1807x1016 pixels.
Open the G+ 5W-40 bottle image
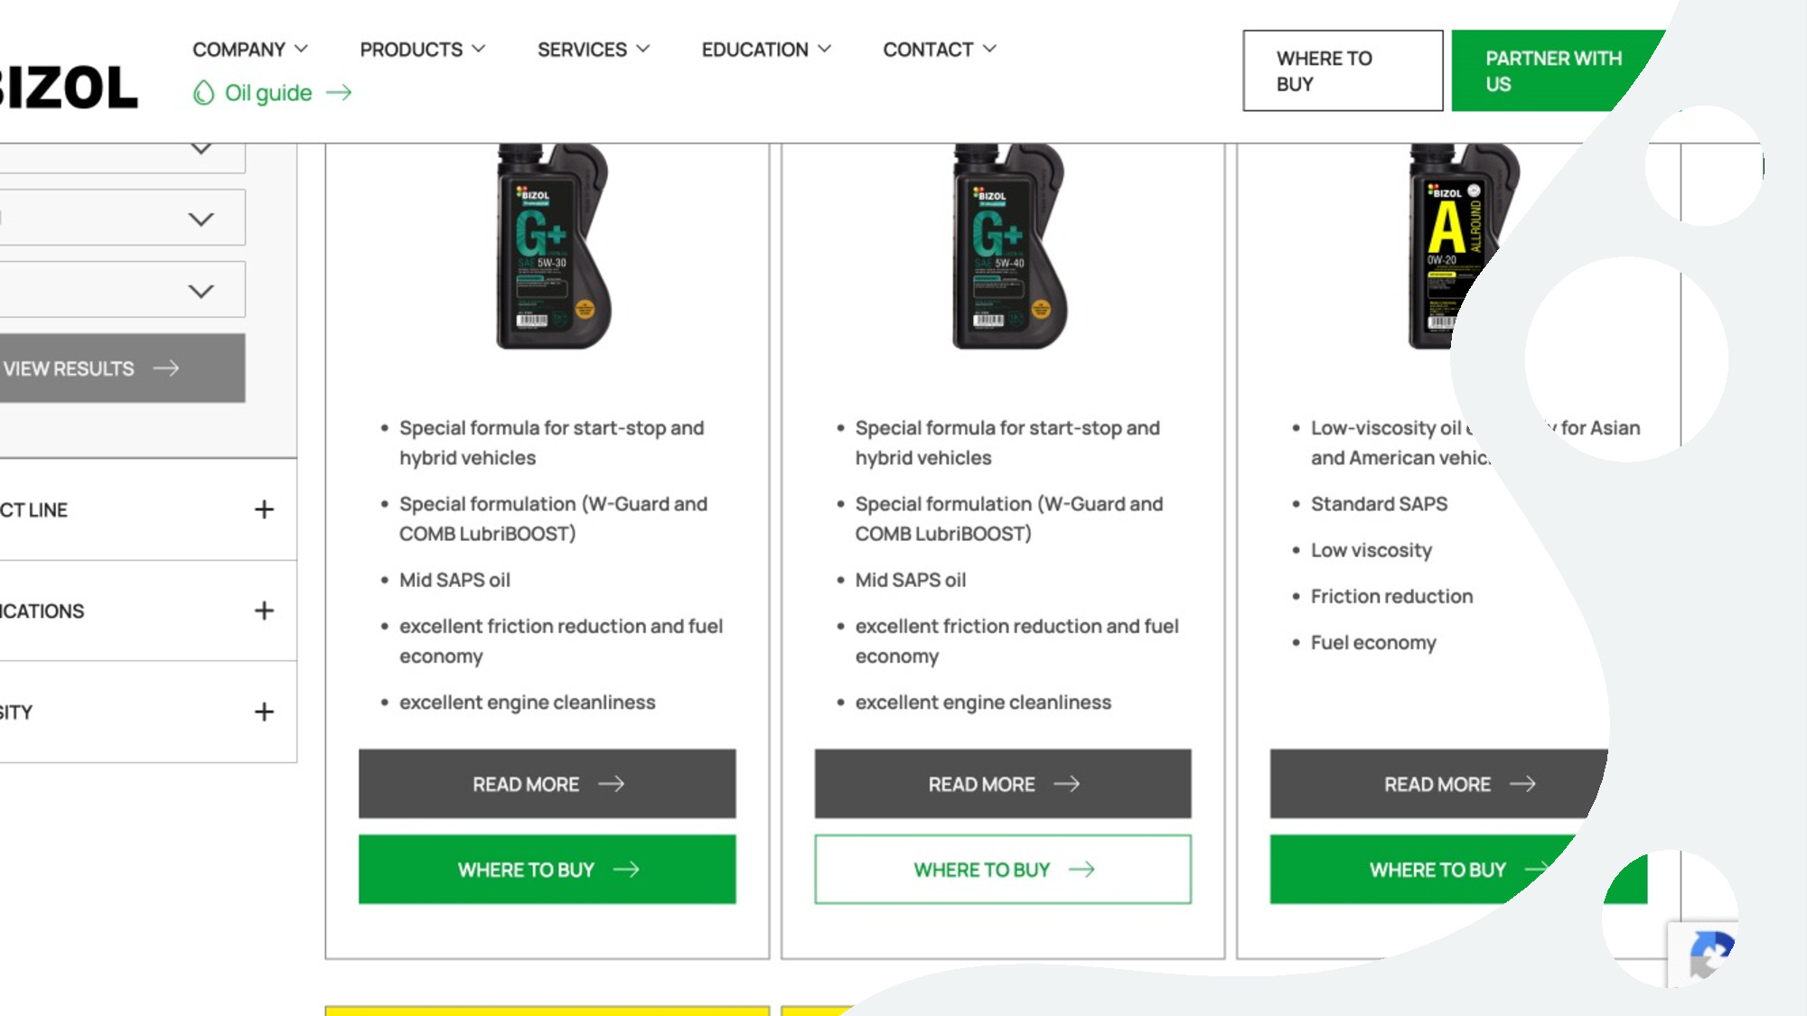pyautogui.click(x=1008, y=248)
